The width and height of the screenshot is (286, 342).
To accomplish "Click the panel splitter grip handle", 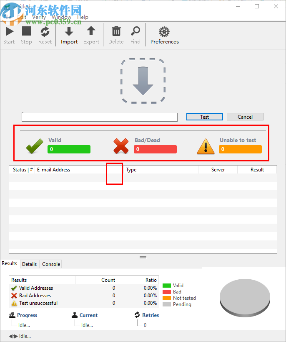I will coord(143,258).
